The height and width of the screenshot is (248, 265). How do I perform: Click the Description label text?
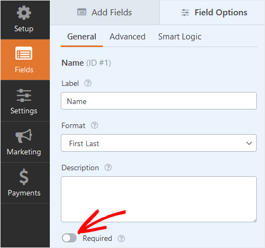pos(80,168)
